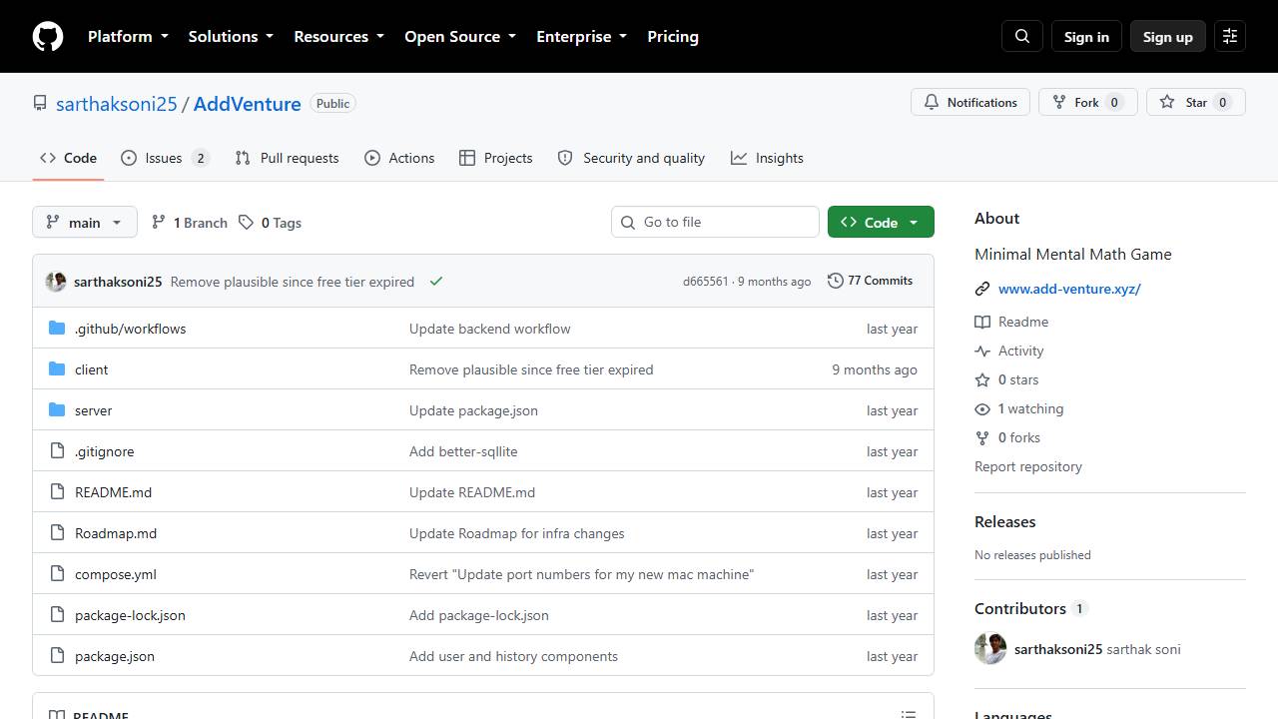Click the Go to file search field
The image size is (1278, 719).
coord(715,222)
